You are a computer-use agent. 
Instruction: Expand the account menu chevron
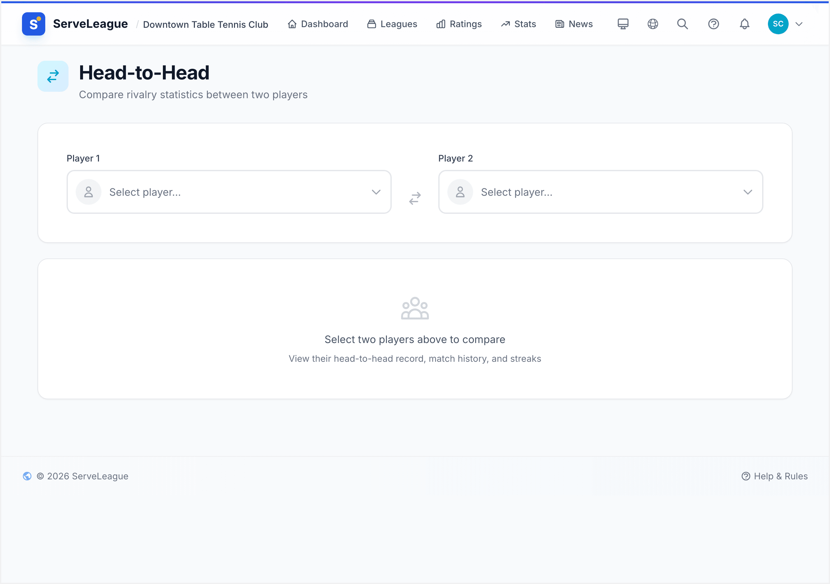click(x=799, y=24)
